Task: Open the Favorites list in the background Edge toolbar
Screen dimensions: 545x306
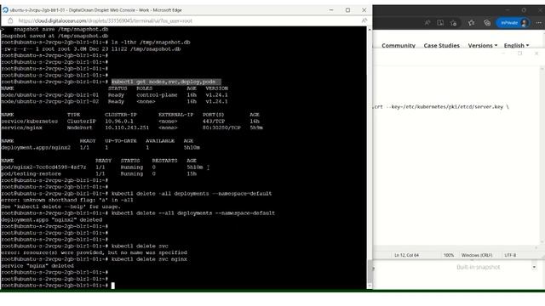Action: (471, 23)
